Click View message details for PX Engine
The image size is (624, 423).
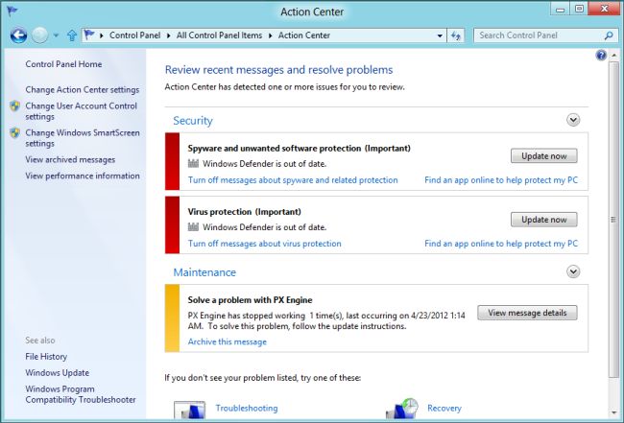click(x=527, y=313)
